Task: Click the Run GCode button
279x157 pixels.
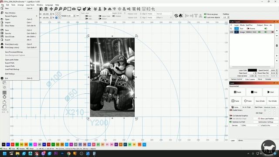Action: [272, 101]
